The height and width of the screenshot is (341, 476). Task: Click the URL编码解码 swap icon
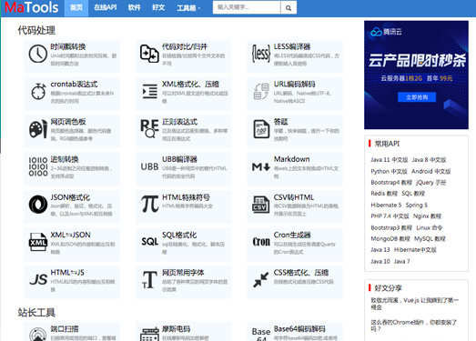[x=261, y=91]
